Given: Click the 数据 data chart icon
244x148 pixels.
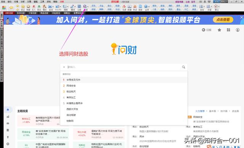Looking at the screenshot, I should (130, 6).
